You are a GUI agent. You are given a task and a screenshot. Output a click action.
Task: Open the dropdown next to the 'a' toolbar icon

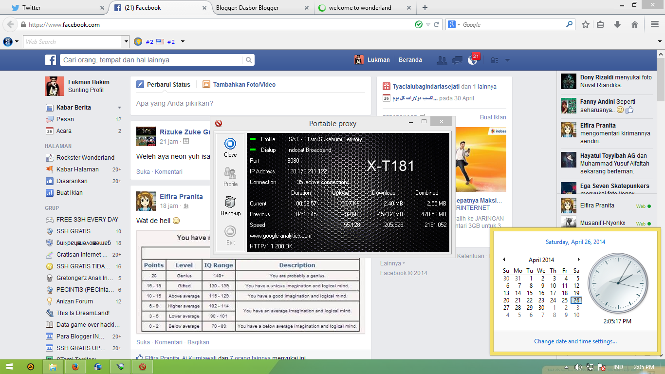tap(17, 42)
